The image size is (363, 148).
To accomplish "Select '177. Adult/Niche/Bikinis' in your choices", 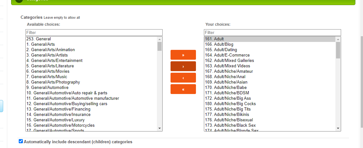I will pyautogui.click(x=270, y=114).
